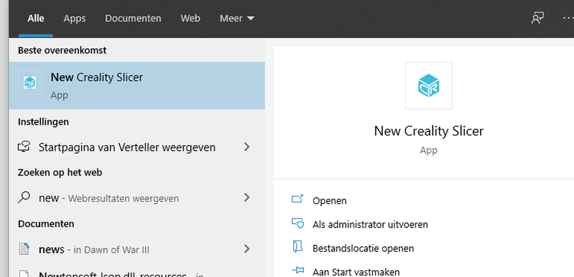Select the Web filter tab
Viewport: 574px width, 277px height.
click(190, 18)
